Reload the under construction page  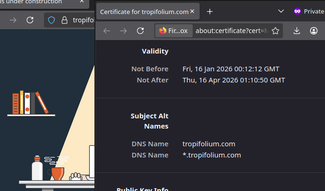pyautogui.click(x=30, y=20)
